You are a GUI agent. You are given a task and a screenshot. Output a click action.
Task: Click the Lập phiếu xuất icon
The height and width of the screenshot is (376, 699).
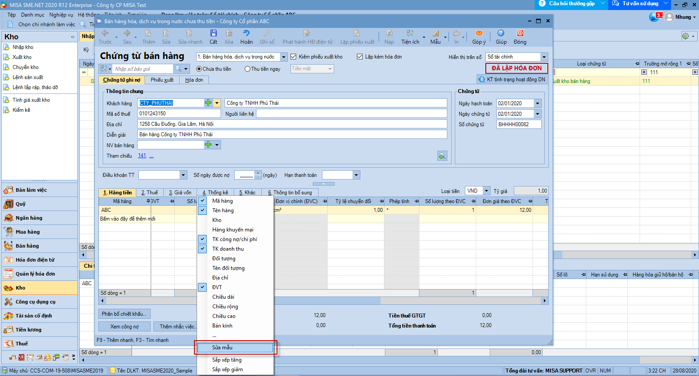(357, 33)
